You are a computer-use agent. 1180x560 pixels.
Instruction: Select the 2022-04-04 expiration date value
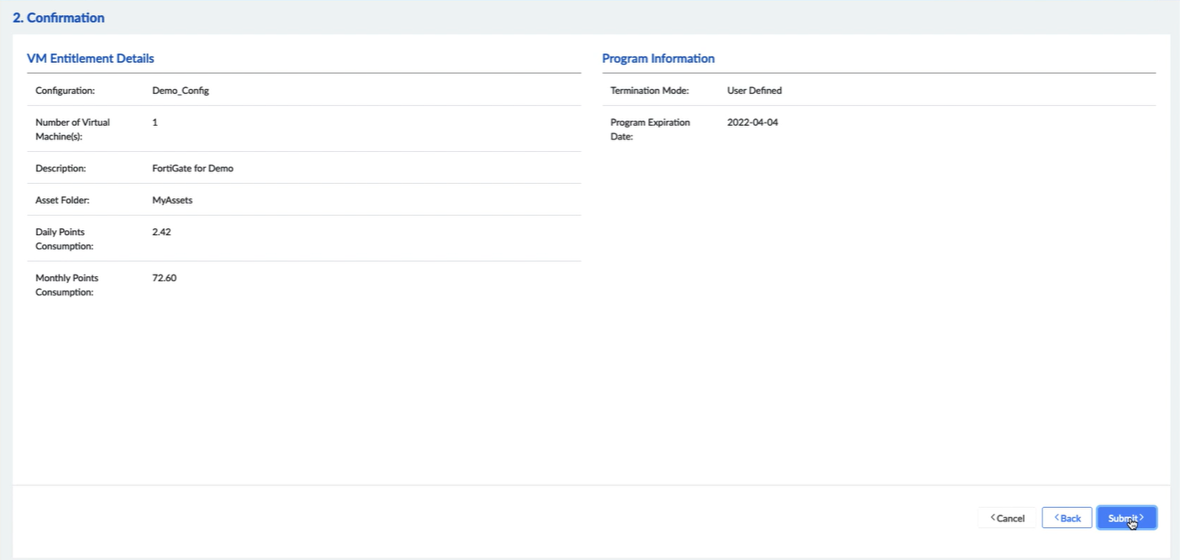[x=752, y=123]
